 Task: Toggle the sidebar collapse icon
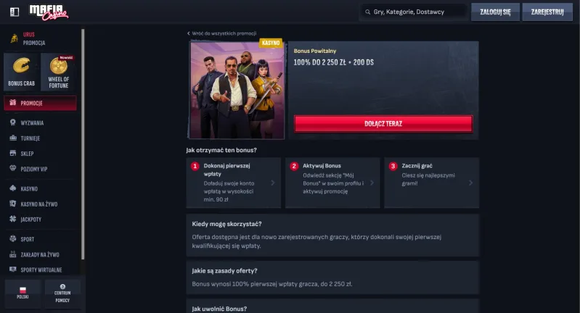pos(15,12)
